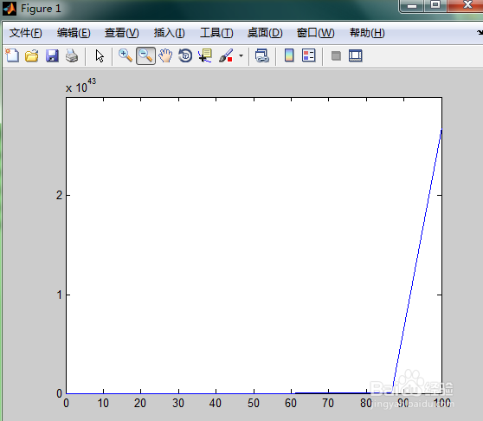Open the 文件(F) menu

coord(26,33)
